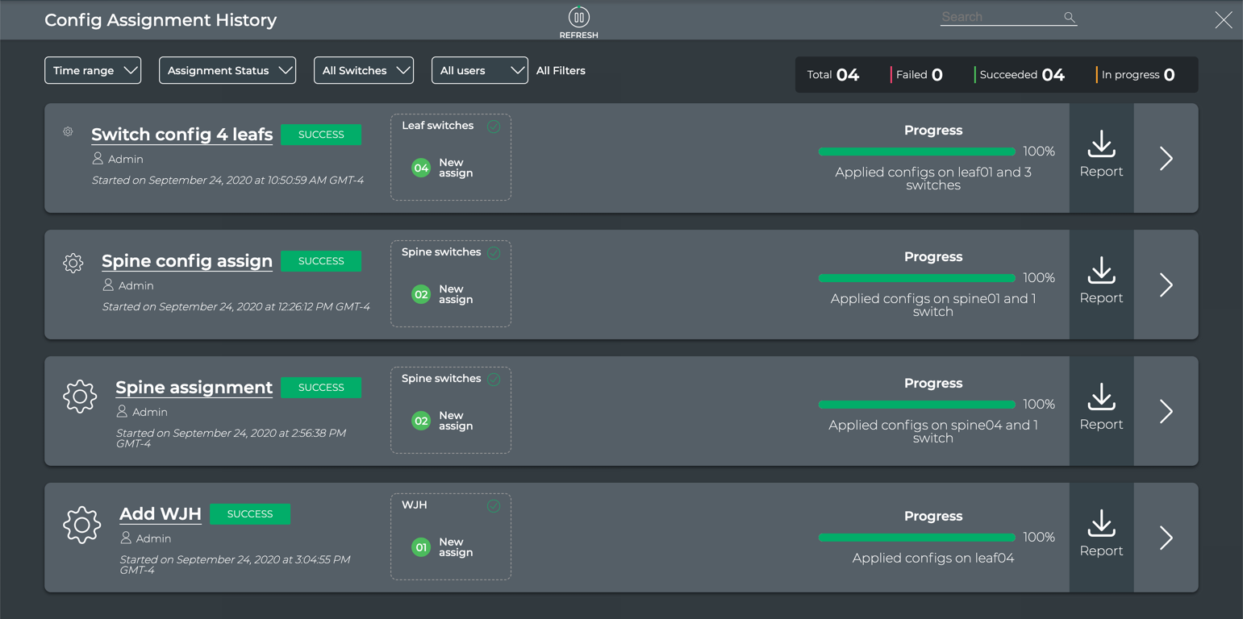
Task: Click gear icon beside Spine config assign
Action: pyautogui.click(x=73, y=263)
